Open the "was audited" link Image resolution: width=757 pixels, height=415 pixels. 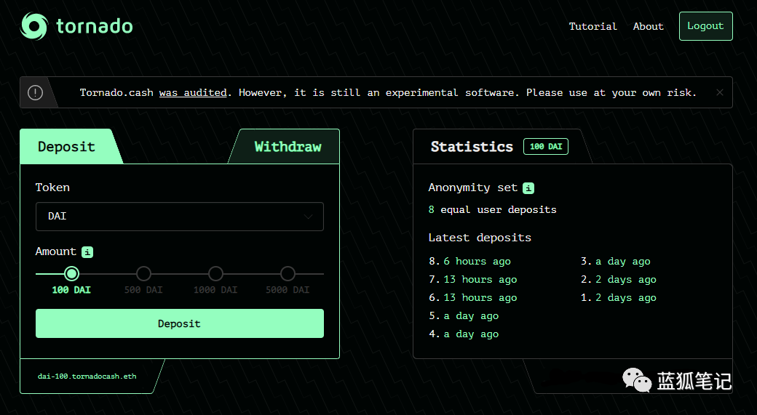193,92
